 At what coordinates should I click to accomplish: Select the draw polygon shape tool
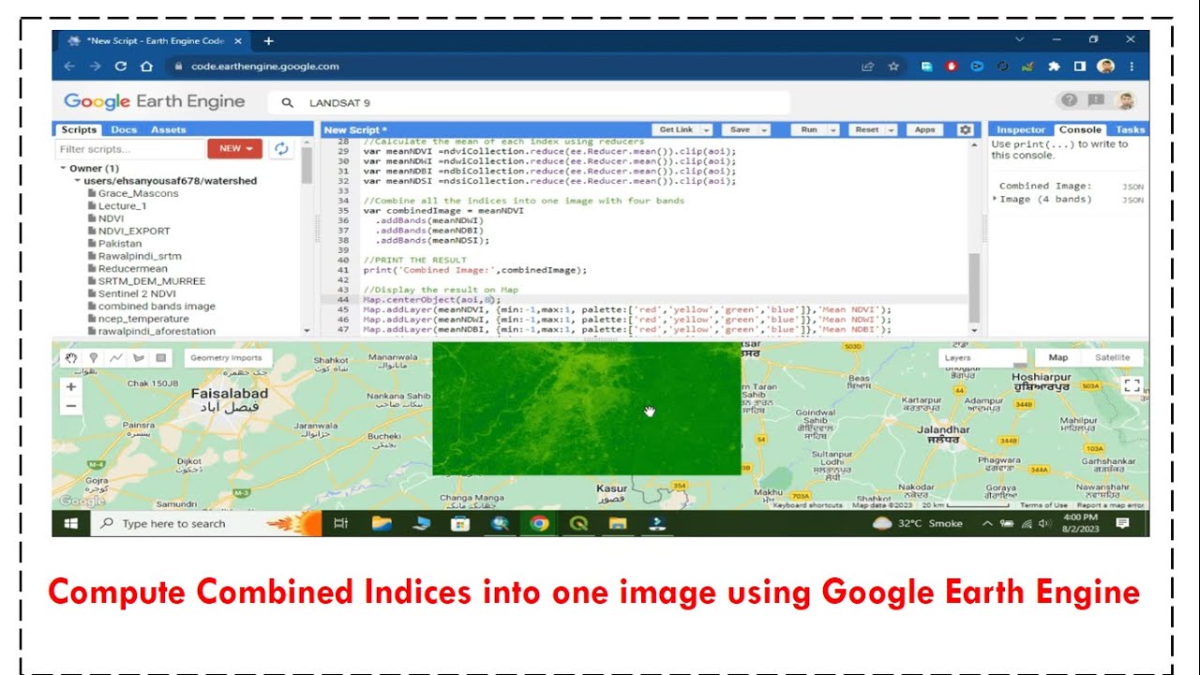pyautogui.click(x=139, y=357)
